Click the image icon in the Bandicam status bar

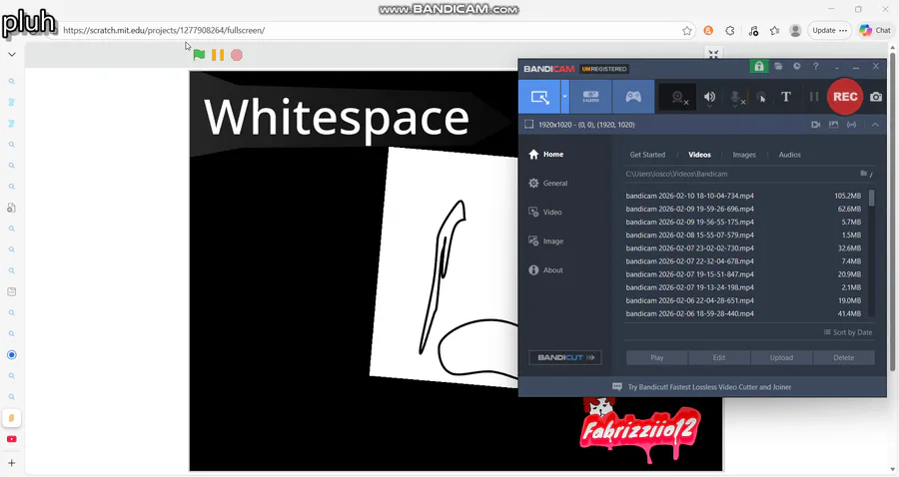[834, 125]
